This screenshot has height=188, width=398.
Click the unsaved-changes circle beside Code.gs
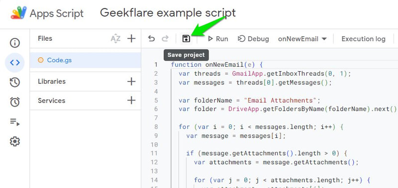coord(40,60)
